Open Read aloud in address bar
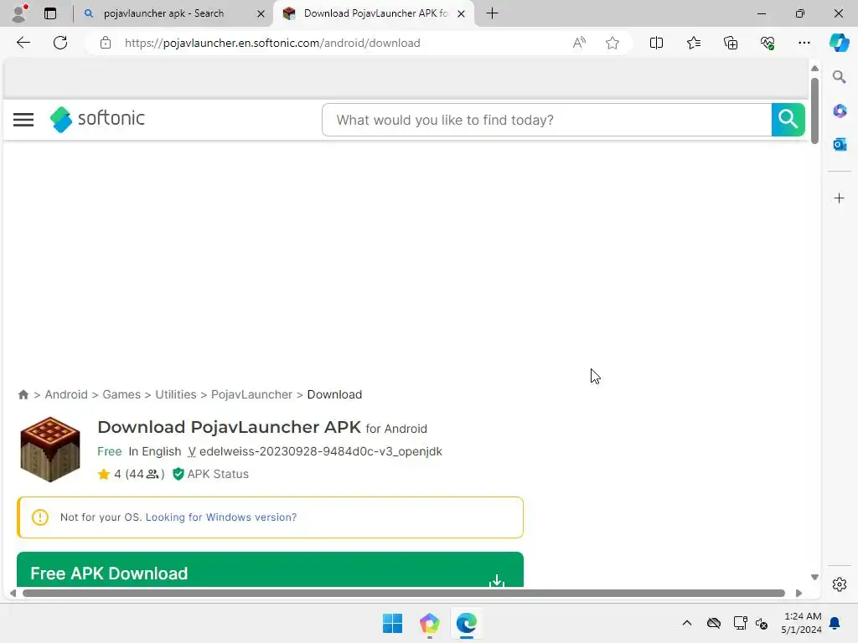This screenshot has width=858, height=643. point(579,43)
